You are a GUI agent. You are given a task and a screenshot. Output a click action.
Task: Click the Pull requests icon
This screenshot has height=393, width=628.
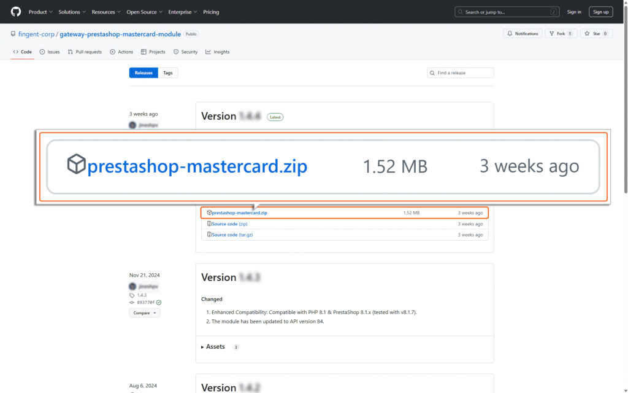(70, 52)
